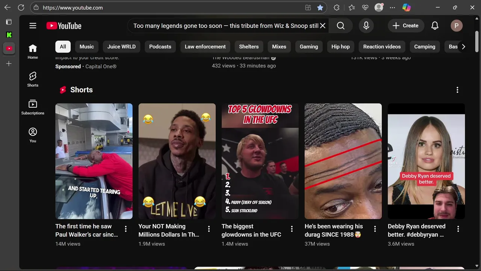Screen dimensions: 481x271
Task: Select the All filter chip
Action: tap(63, 47)
